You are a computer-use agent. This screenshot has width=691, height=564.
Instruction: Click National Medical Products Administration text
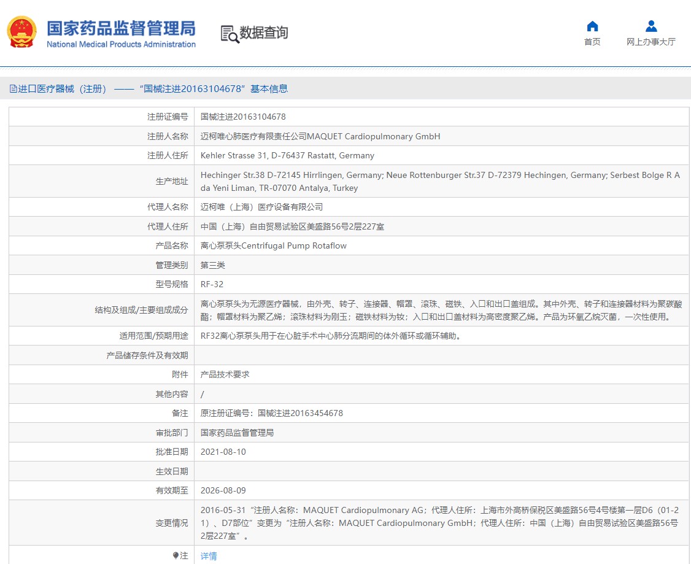[121, 44]
